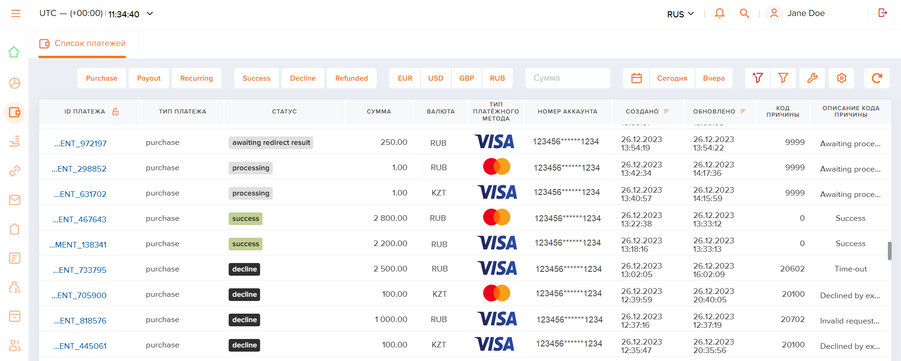
Task: Sort by Обновлено column sort icon
Action: [x=743, y=112]
